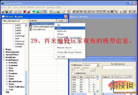Open the File menu
The width and height of the screenshot is (138, 95).
click(x=4, y=7)
